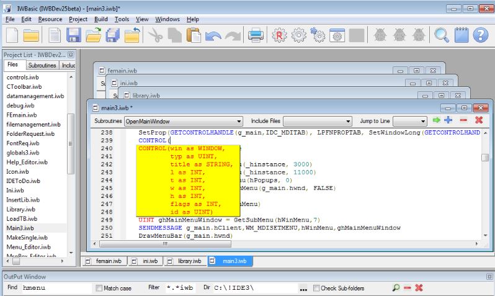Select MakeSingle.iwb in the project file list
495x296 pixels.
click(x=27, y=238)
